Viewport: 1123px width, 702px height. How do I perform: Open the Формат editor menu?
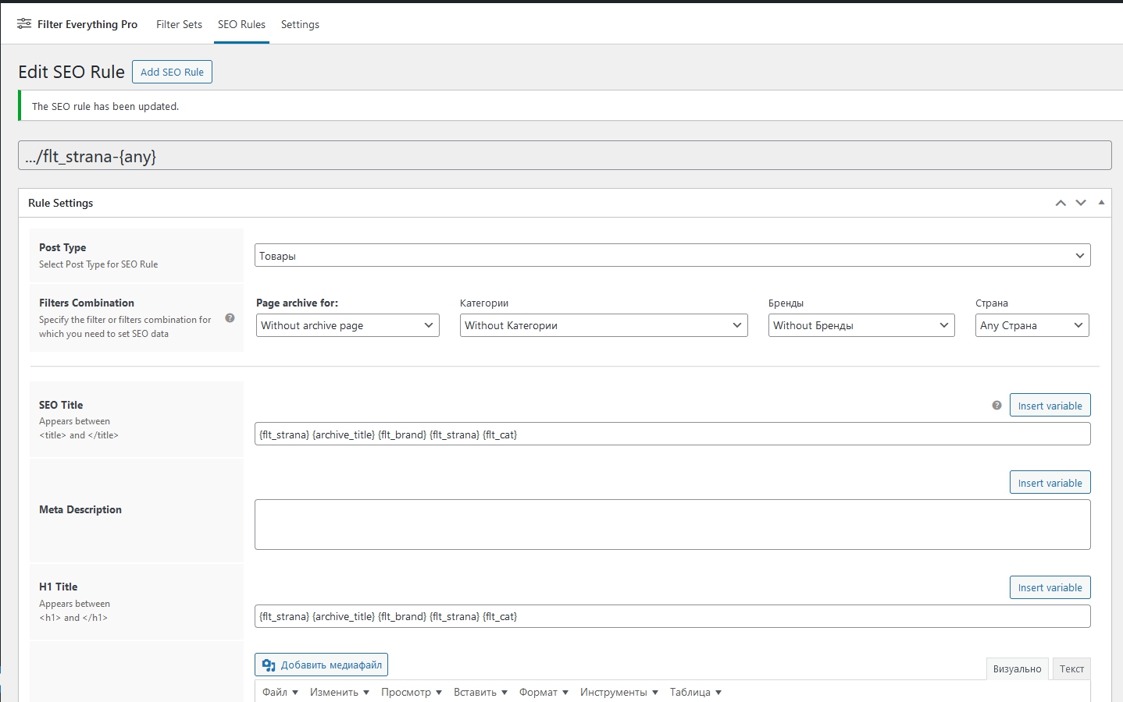544,692
